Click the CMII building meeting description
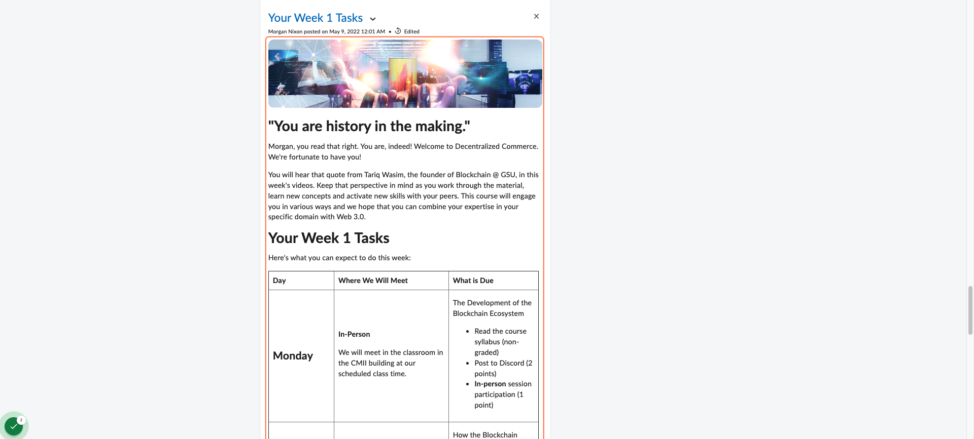Screen dimensions: 974x439 tap(391, 363)
